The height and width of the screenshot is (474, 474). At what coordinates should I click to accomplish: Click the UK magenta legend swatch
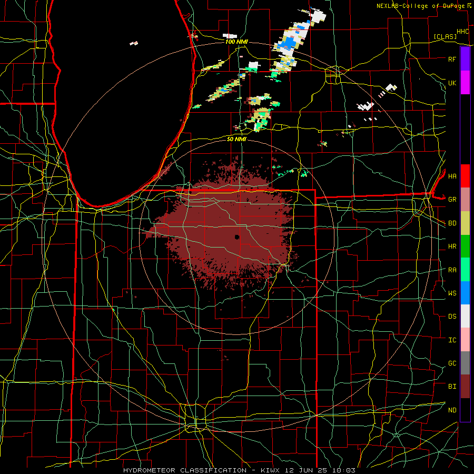[465, 83]
